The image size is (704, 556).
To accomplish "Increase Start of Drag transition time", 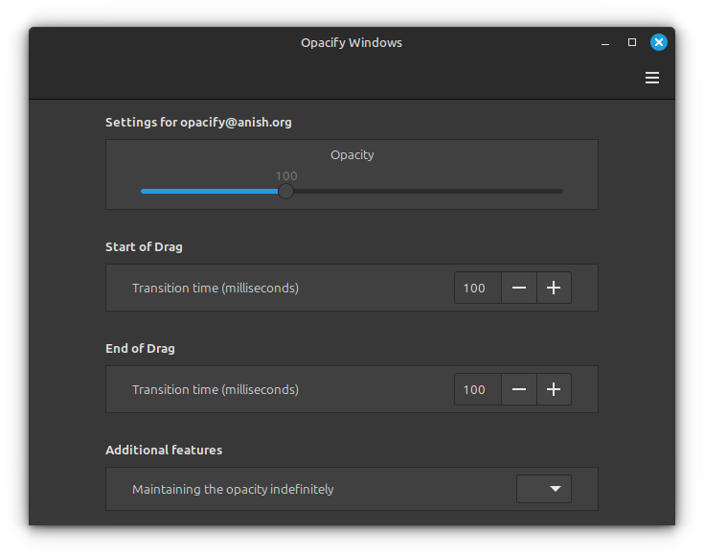I will coord(554,288).
